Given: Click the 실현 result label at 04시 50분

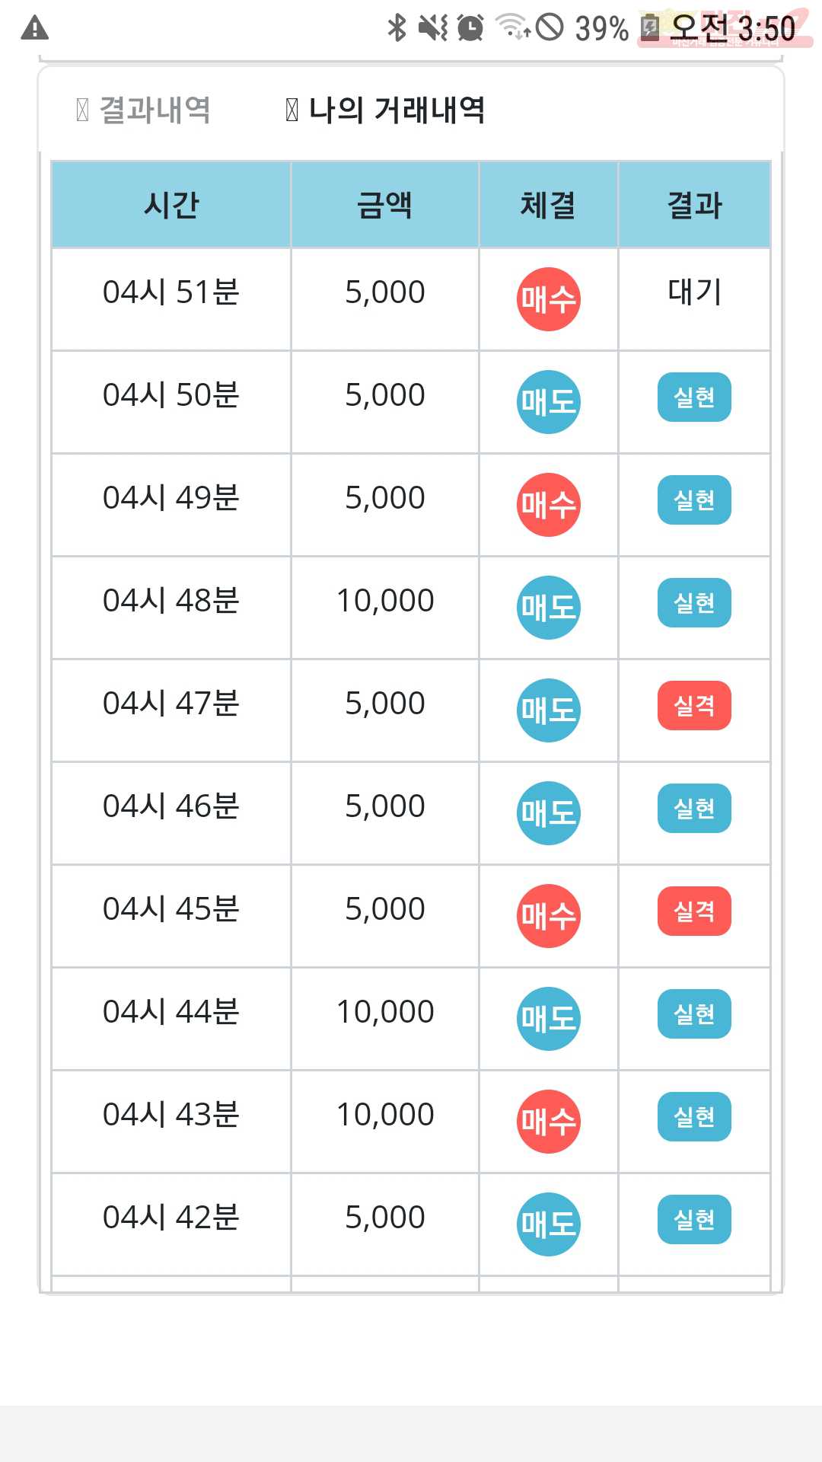Looking at the screenshot, I should point(694,397).
